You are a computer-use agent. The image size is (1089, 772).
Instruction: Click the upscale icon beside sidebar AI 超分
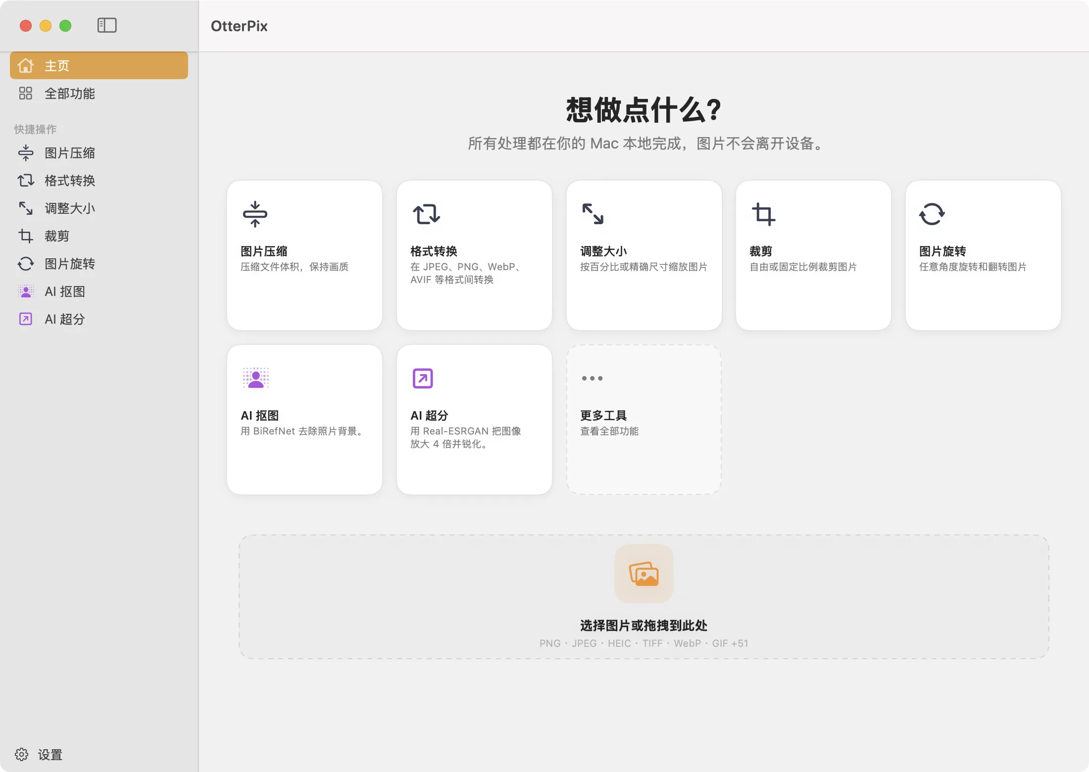[x=26, y=319]
